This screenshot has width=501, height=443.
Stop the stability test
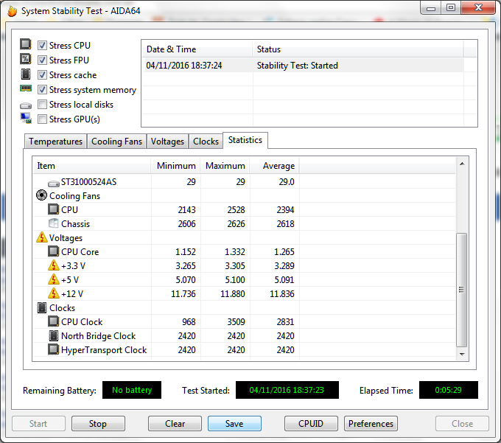[98, 424]
